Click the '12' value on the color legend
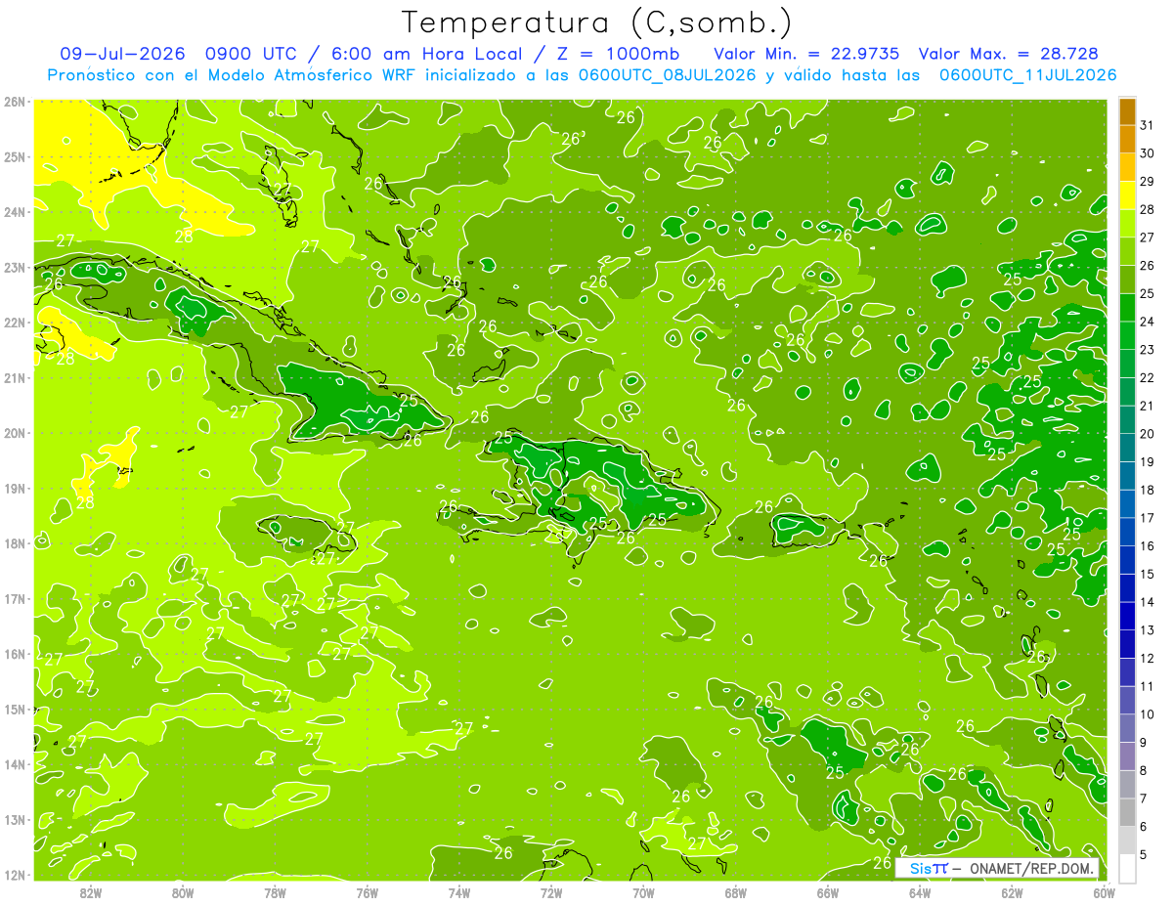 point(1147,658)
